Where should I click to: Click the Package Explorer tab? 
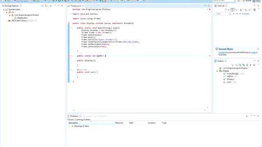[11, 6]
